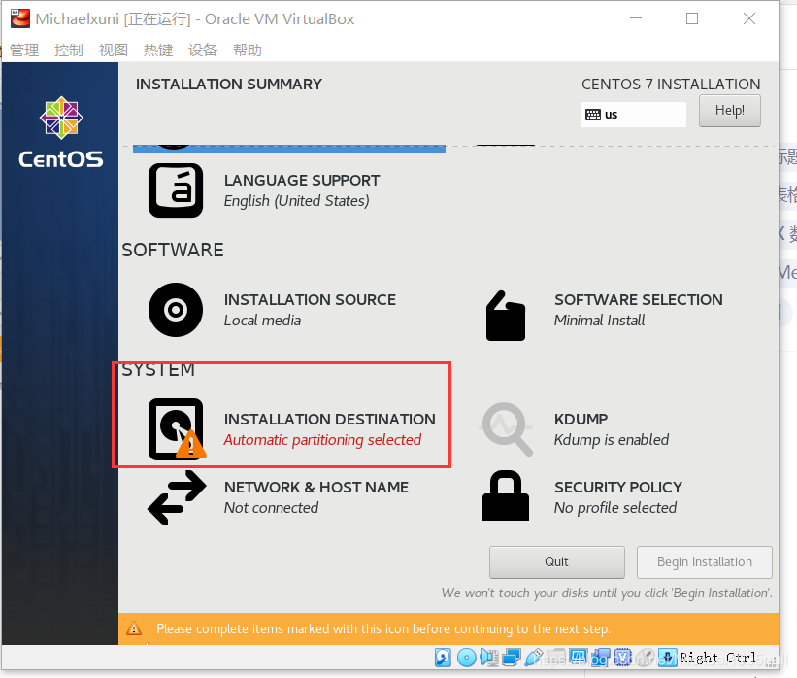This screenshot has width=797, height=678.
Task: Open the Kdump magnifier icon
Action: [507, 428]
